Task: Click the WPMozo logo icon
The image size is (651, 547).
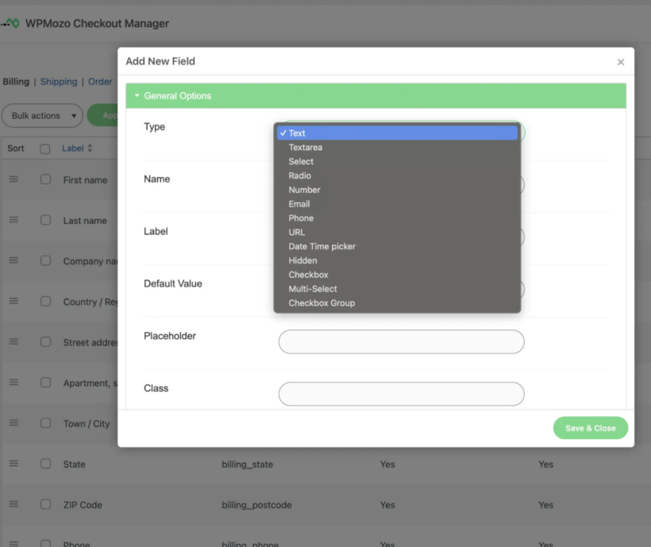Action: 10,24
